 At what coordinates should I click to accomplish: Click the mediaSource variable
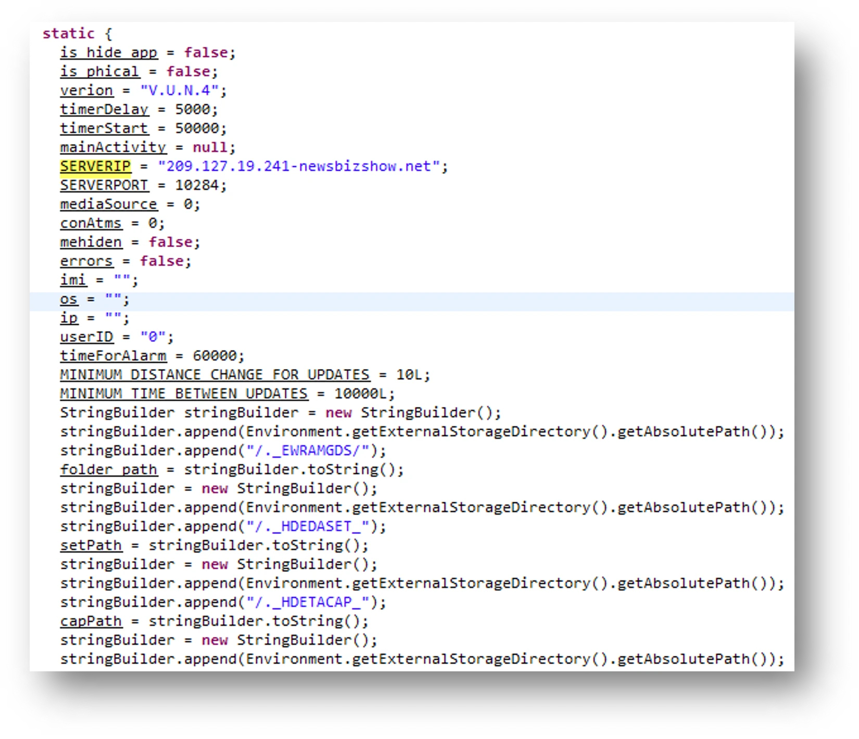[108, 205]
